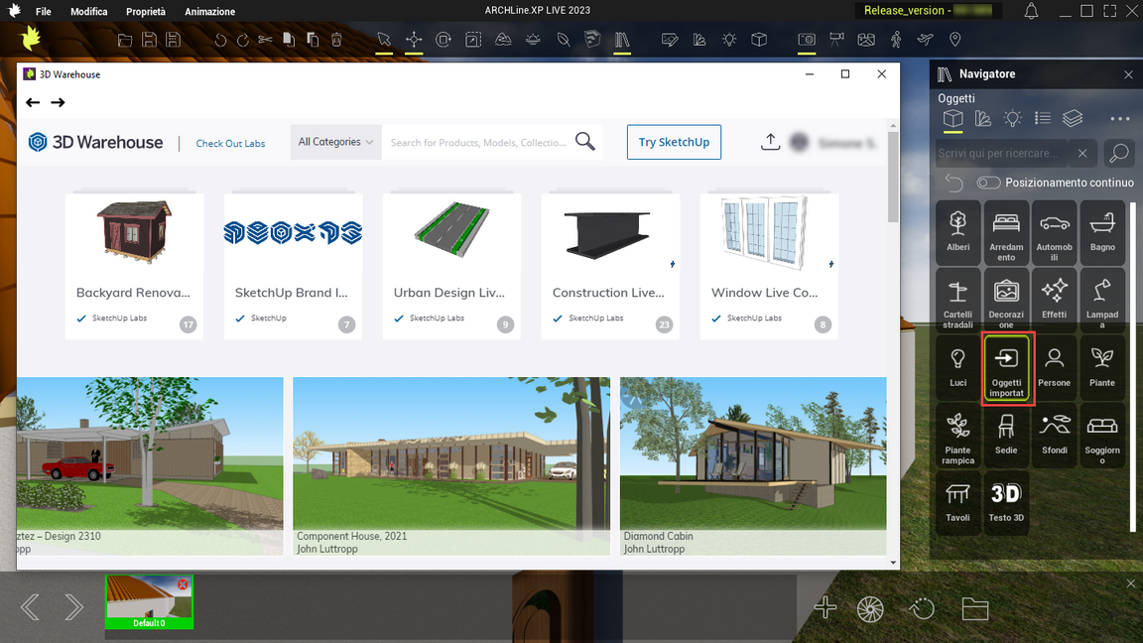1143x643 pixels.
Task: Click the undo icon in top toolbar
Action: (x=219, y=40)
